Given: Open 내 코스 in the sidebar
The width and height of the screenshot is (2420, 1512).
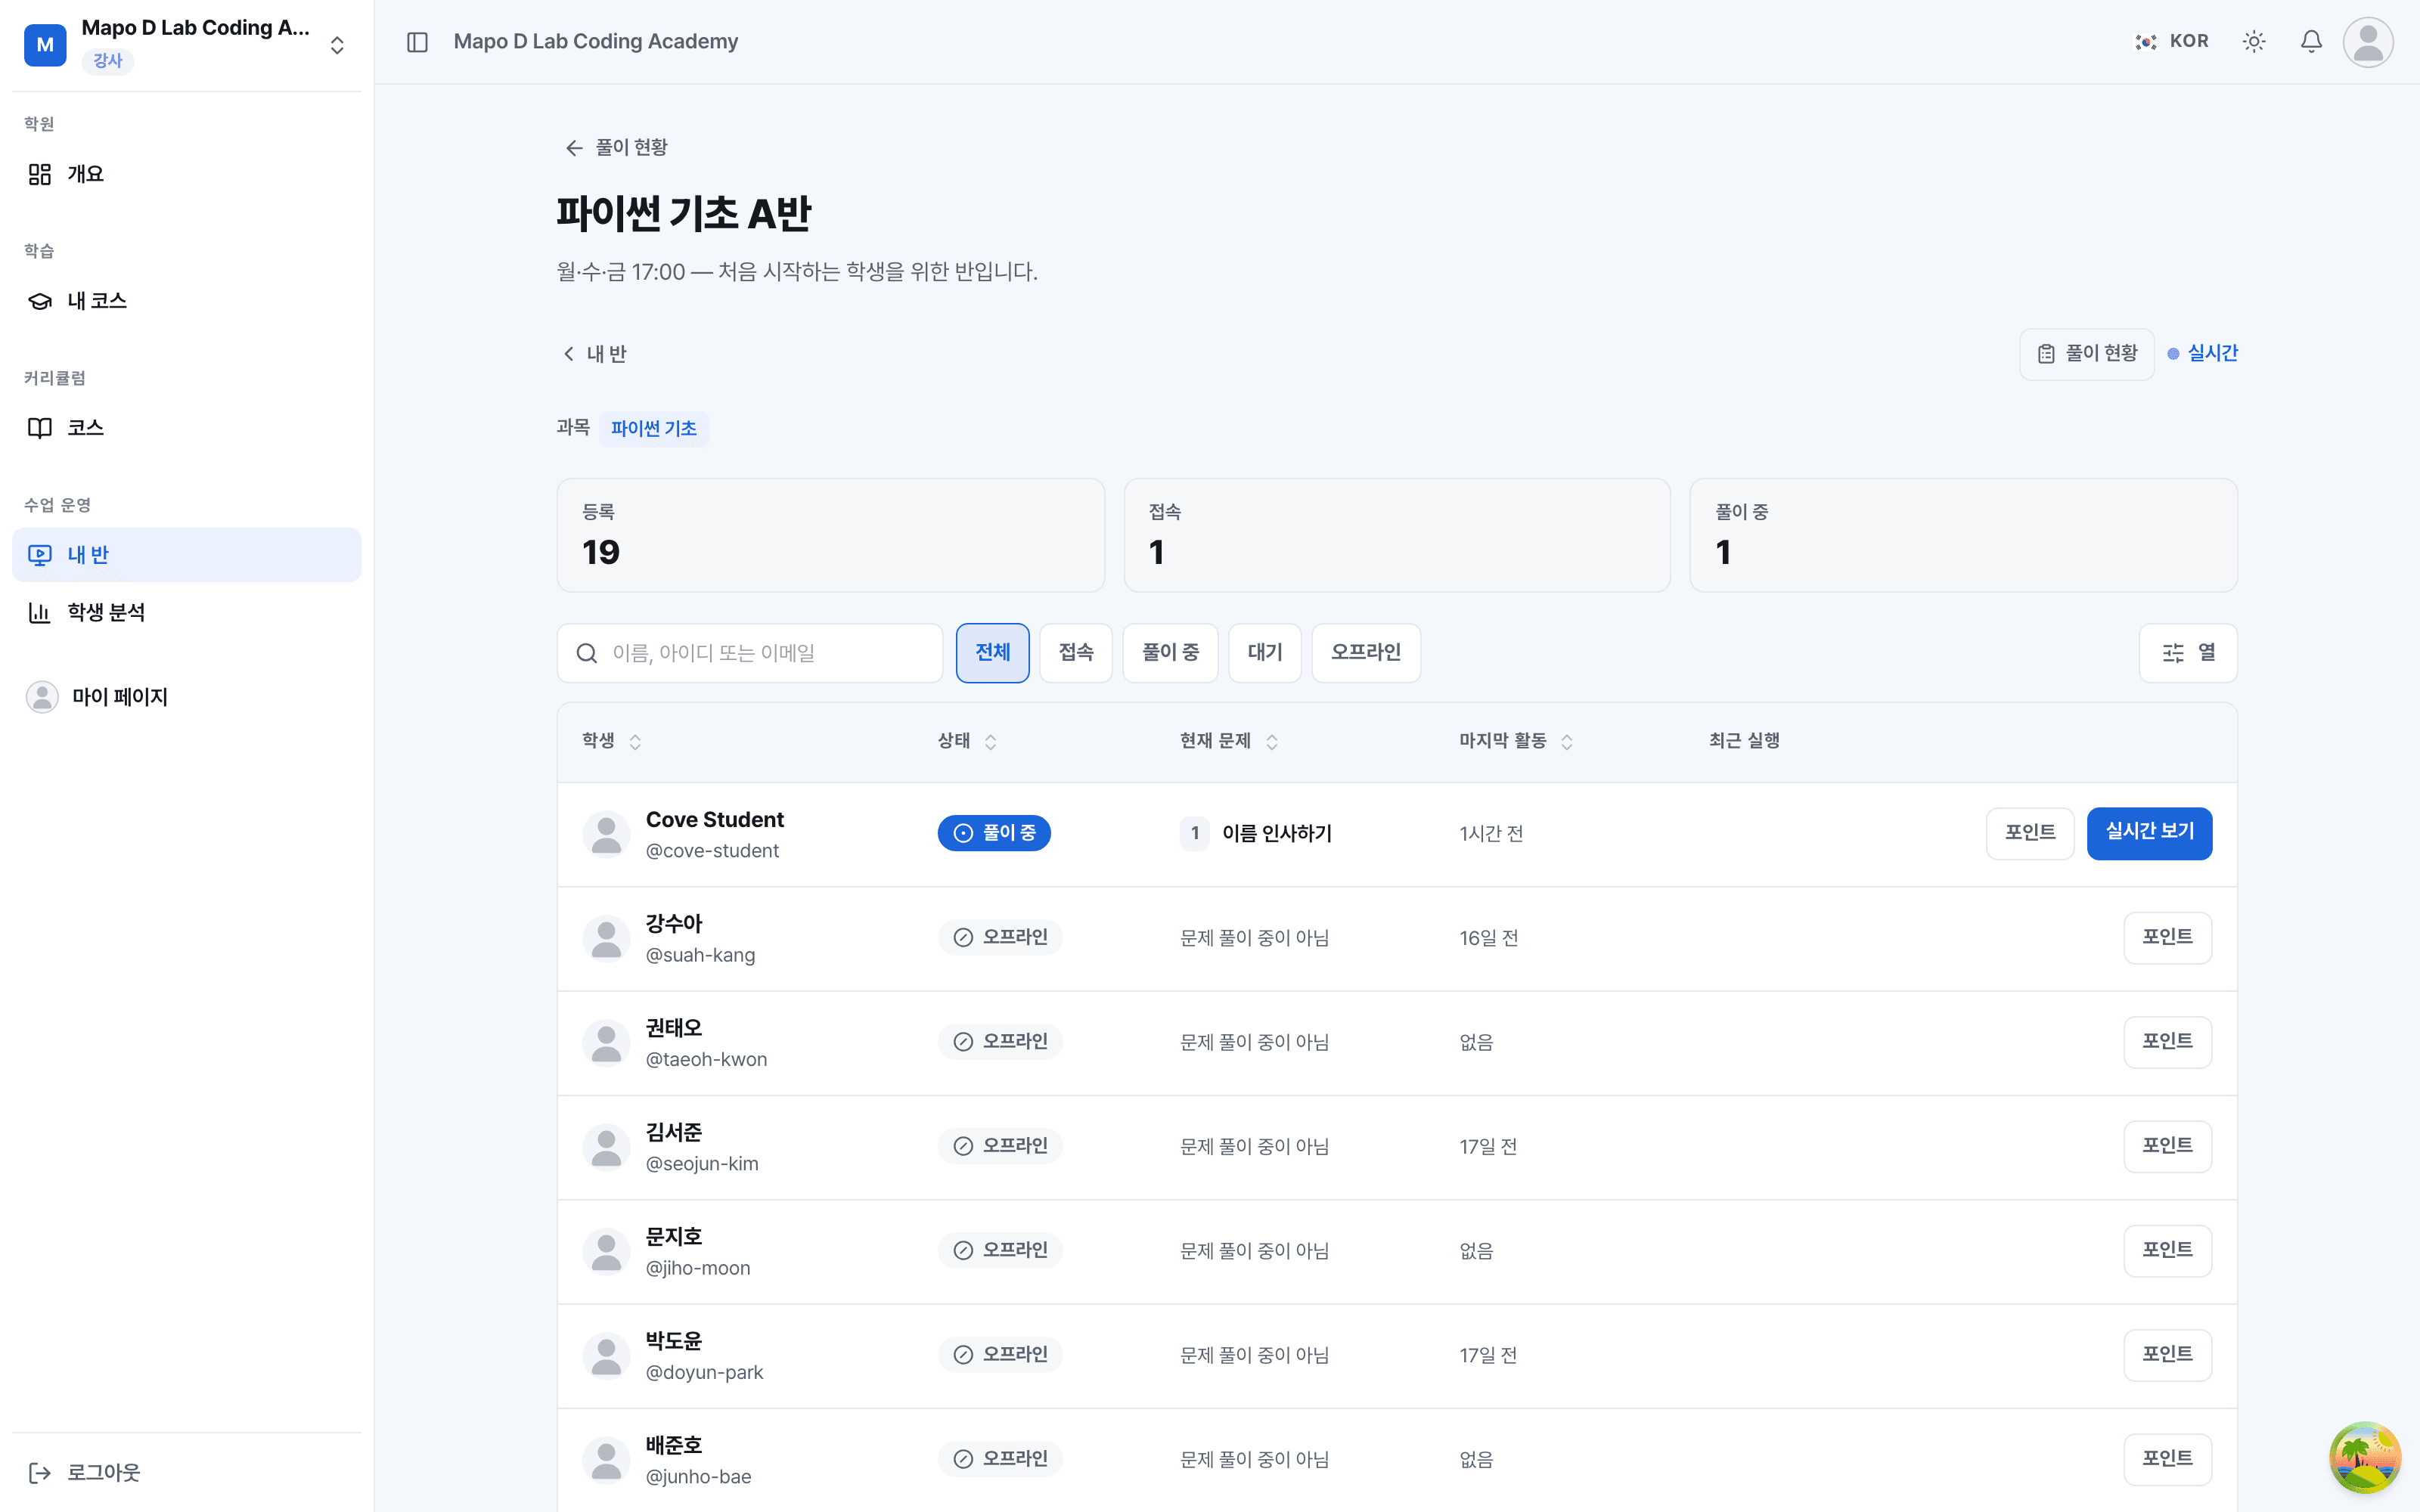Looking at the screenshot, I should (x=186, y=301).
